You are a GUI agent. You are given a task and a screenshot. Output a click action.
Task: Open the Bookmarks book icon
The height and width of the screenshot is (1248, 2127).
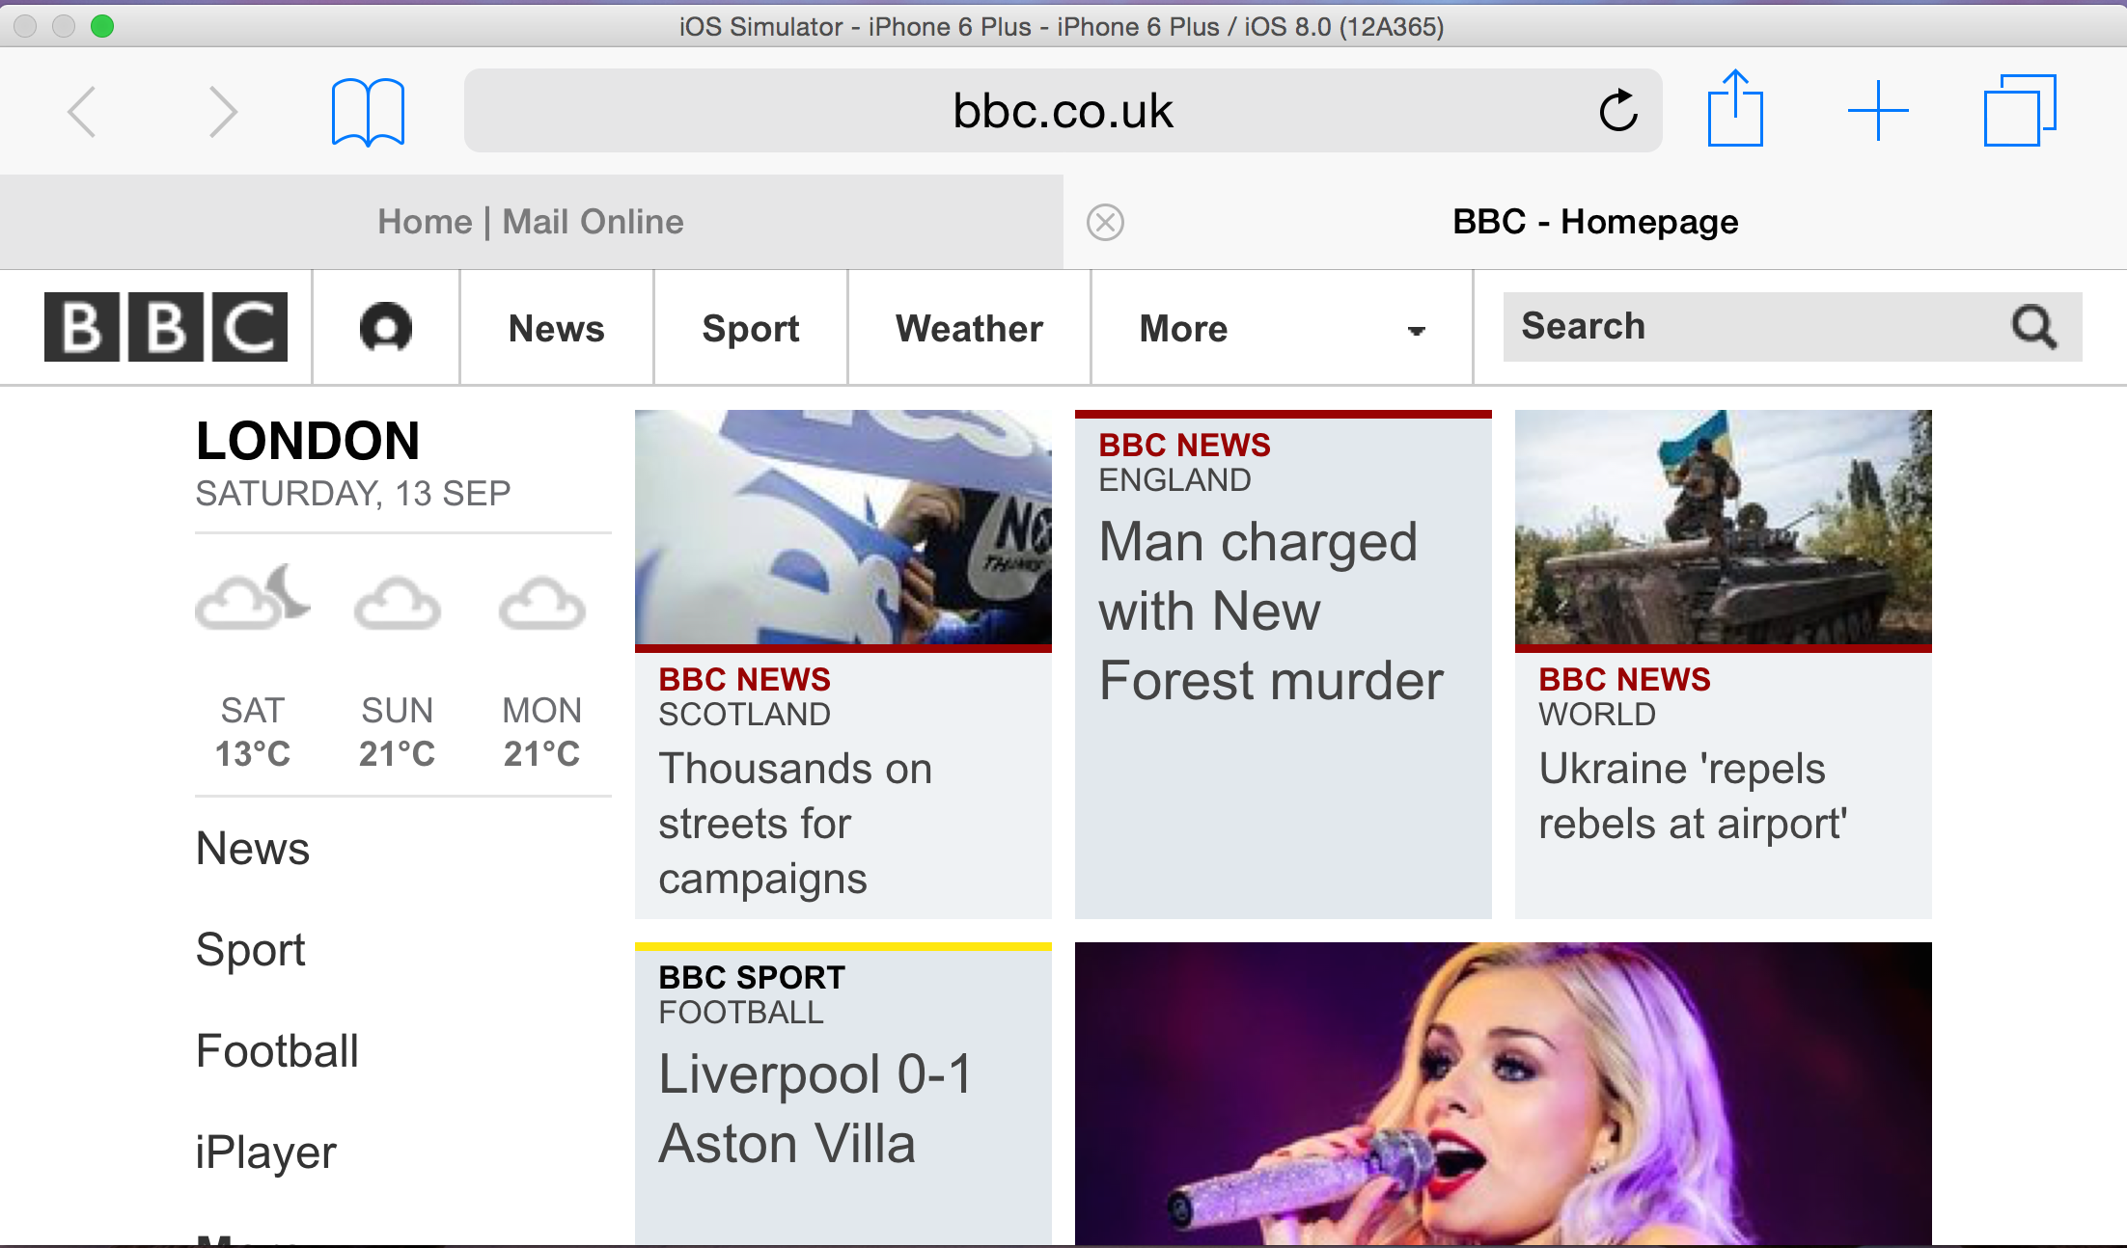368,112
